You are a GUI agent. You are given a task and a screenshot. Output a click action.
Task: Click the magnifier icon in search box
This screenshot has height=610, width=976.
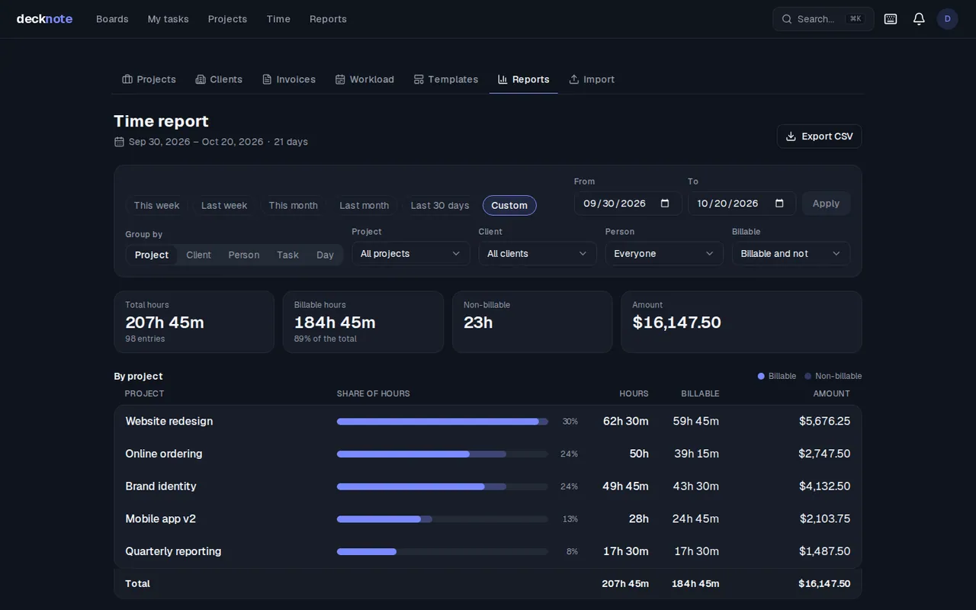[787, 19]
